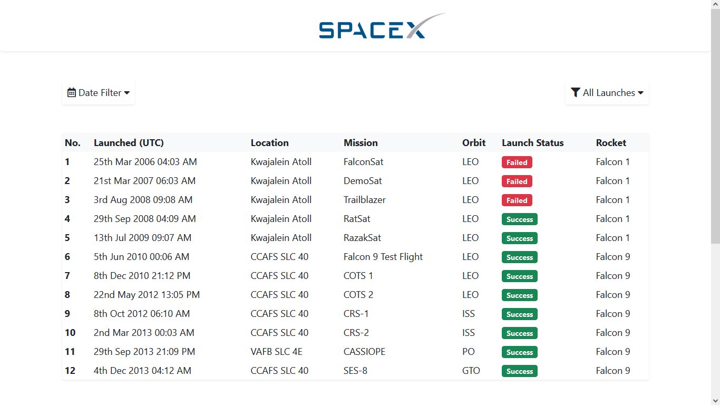Select the Falcon 9 Test Flight row
This screenshot has height=405, width=720.
coord(383,257)
